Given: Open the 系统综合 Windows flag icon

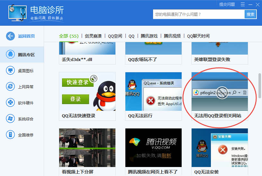Looking at the screenshot, I should click(x=10, y=119).
